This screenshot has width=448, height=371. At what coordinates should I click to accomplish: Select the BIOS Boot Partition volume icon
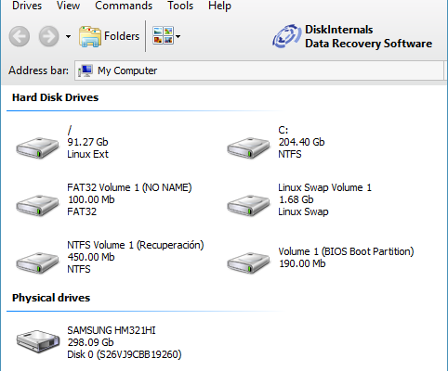[x=248, y=262]
